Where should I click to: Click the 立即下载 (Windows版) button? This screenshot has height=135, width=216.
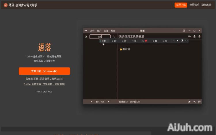(x=44, y=71)
